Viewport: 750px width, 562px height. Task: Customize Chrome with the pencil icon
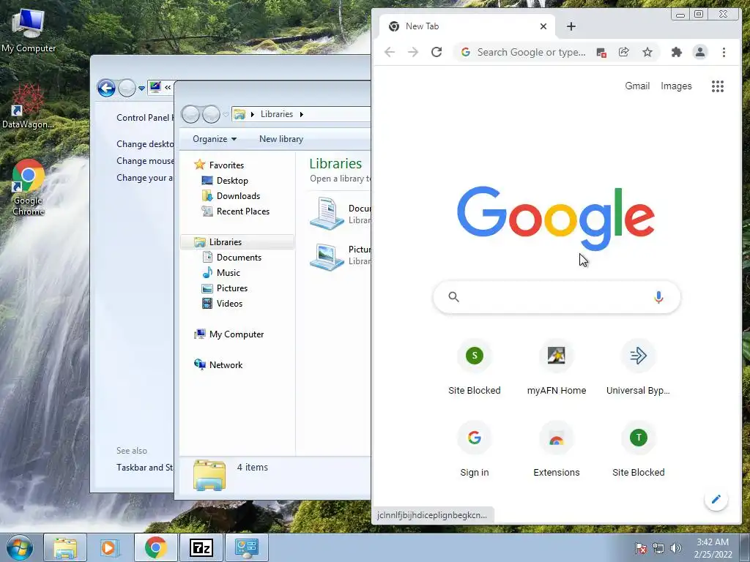point(716,499)
